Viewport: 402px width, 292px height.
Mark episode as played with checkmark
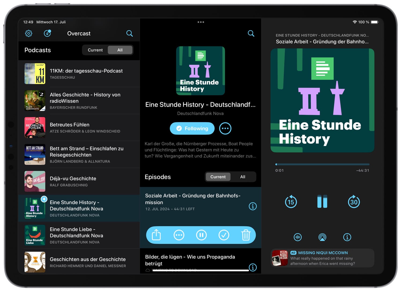pyautogui.click(x=224, y=235)
